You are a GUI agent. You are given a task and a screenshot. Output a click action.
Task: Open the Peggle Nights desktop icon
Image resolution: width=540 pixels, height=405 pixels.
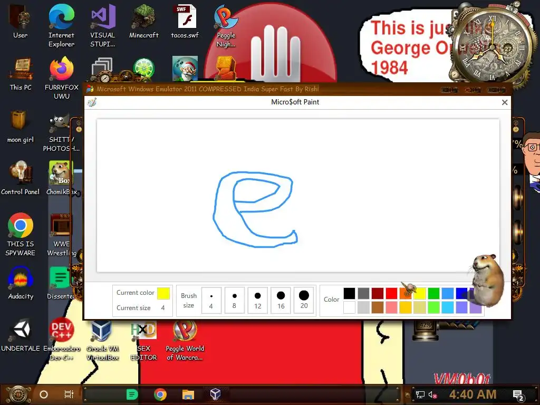(x=226, y=25)
